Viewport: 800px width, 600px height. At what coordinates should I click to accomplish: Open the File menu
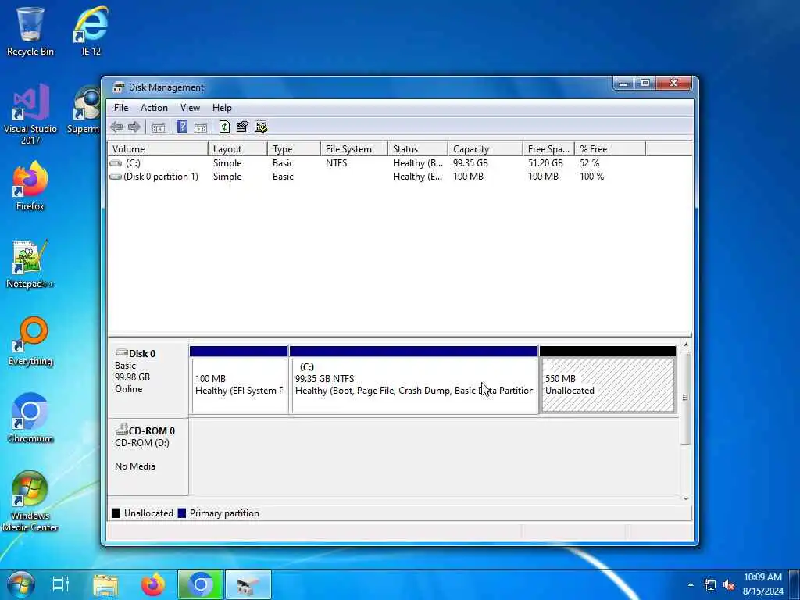[x=121, y=108]
